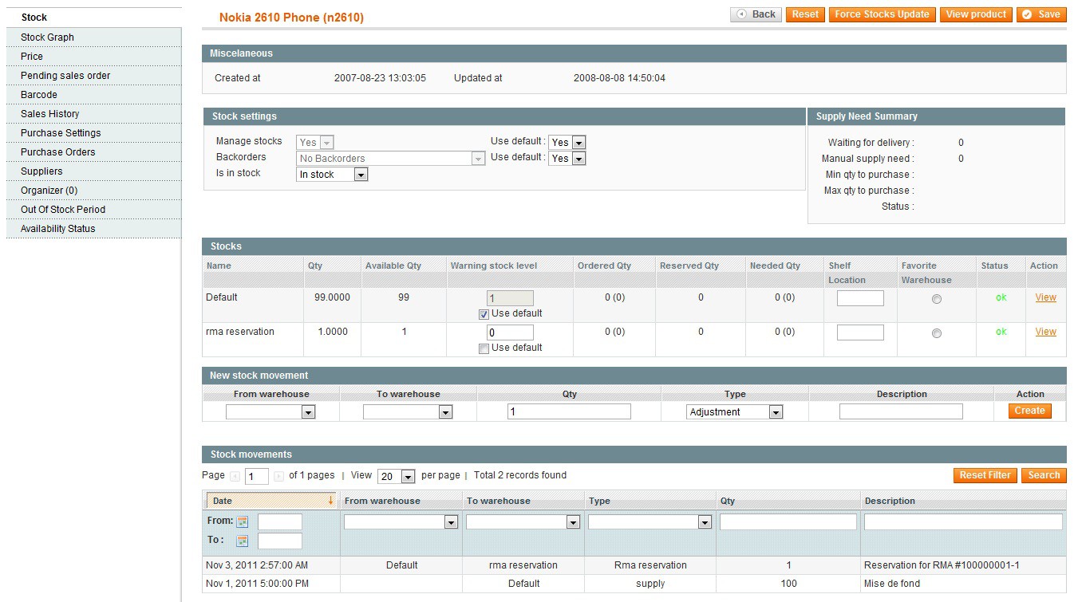This screenshot has width=1078, height=602.
Task: Click the page number input field
Action: coord(257,477)
